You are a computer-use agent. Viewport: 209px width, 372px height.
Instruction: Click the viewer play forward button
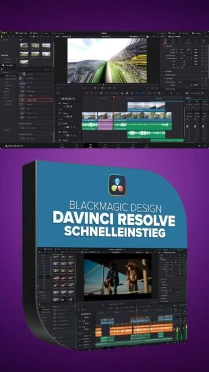pyautogui.click(x=106, y=88)
